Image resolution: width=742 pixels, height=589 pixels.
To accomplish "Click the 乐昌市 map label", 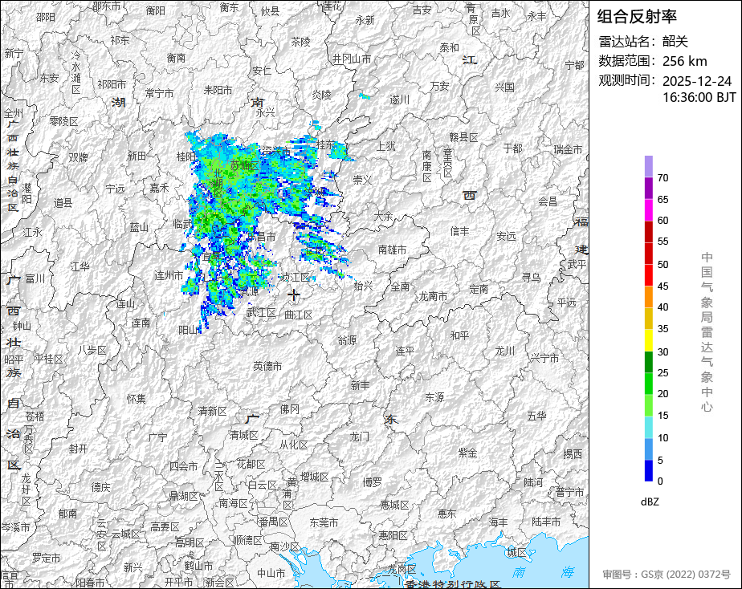I will tap(261, 237).
